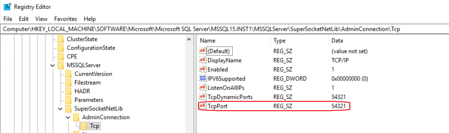Select the HADR key
Screen dimensions: 449x133
[82, 91]
